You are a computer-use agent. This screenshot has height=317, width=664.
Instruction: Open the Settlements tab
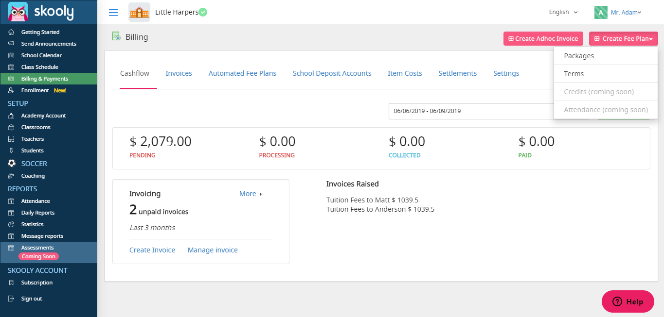(457, 73)
